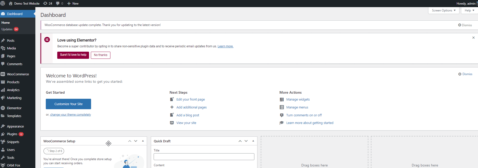Click the Elementor sidebar icon
The height and width of the screenshot is (168, 478).
click(3, 108)
